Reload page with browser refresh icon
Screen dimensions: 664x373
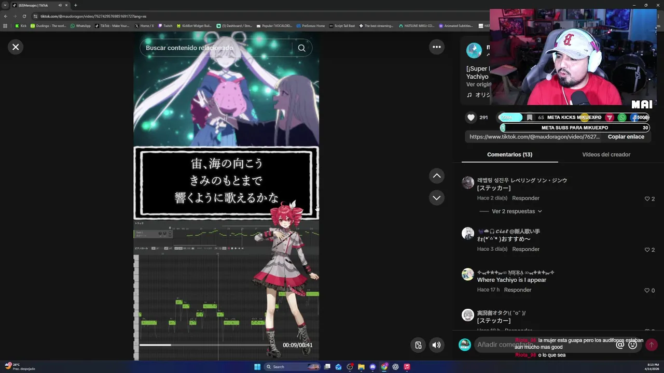[x=24, y=16]
